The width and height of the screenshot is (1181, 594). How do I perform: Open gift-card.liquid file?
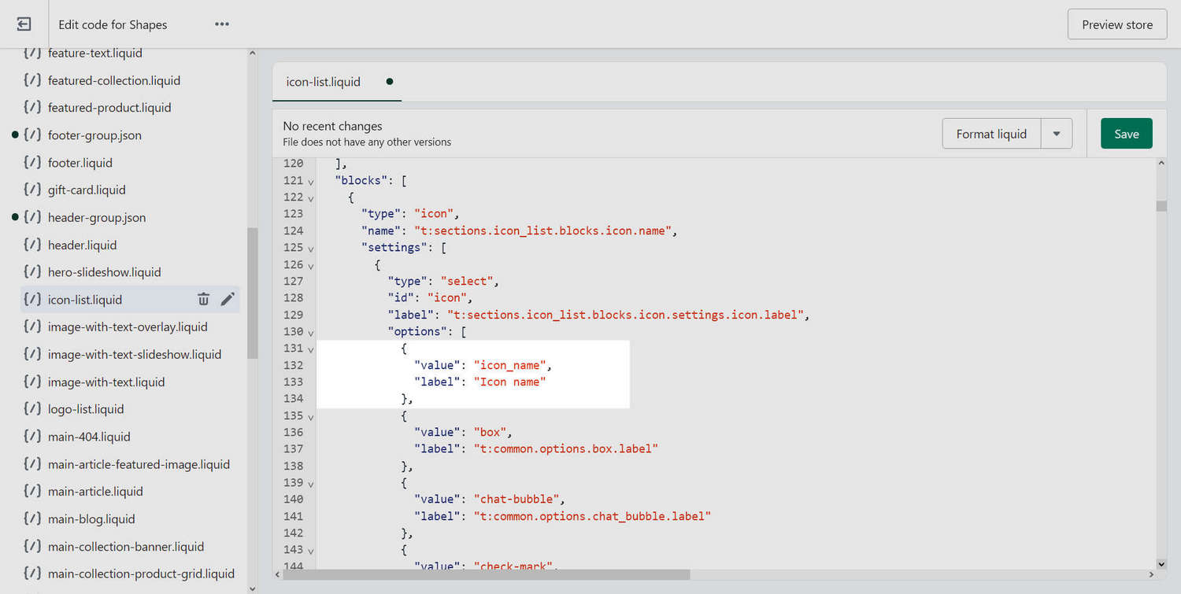[x=87, y=190]
